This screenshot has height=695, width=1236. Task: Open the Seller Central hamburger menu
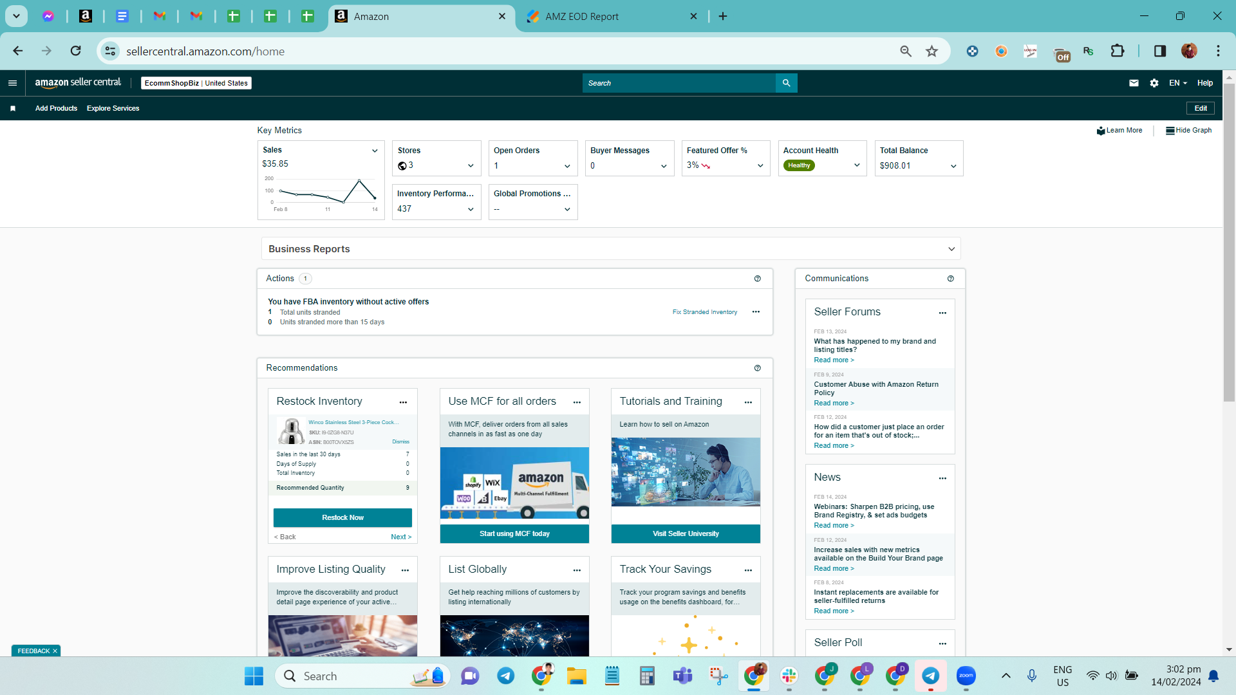click(x=12, y=83)
